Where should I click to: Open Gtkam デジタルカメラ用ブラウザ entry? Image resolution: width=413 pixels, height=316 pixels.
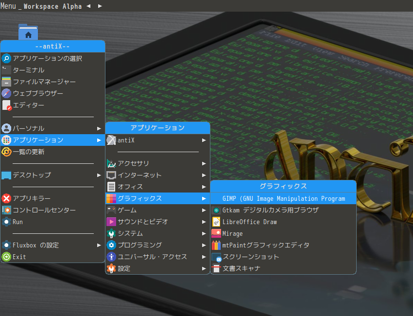(283, 210)
